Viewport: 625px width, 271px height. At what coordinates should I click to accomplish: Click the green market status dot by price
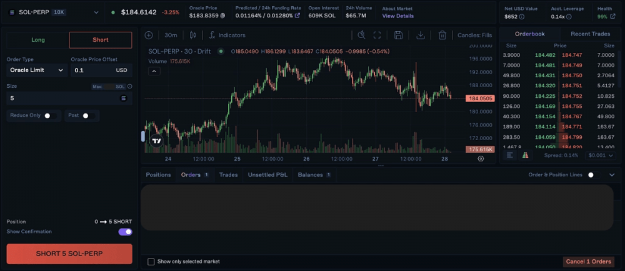pyautogui.click(x=113, y=12)
